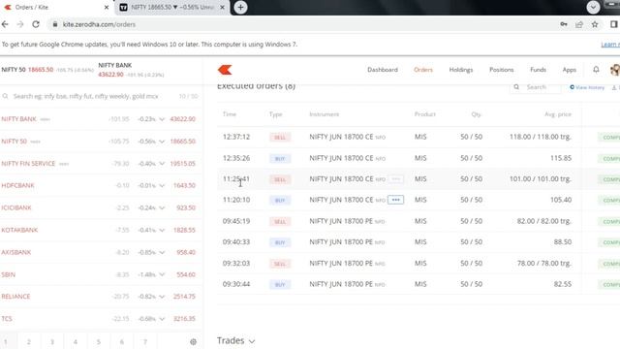Sort orders by the Qty. column header

476,114
